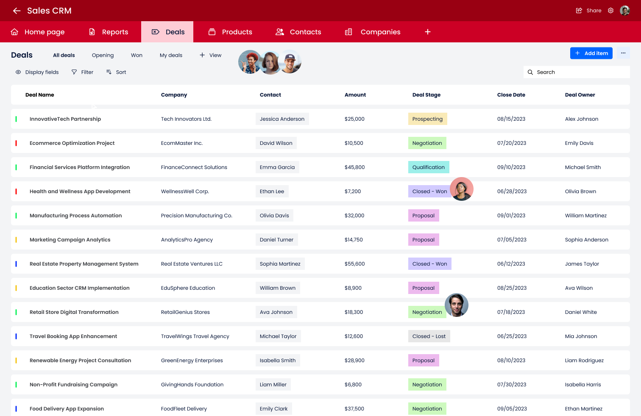
Task: Click the Share icon in header
Action: click(579, 11)
